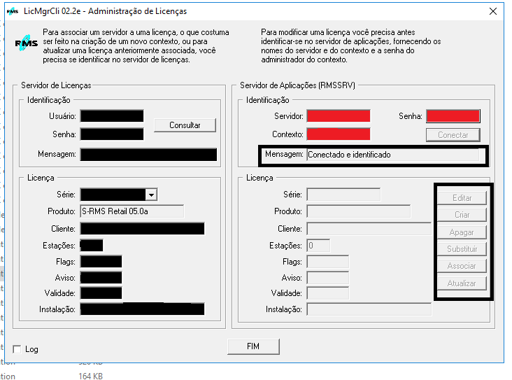
Task: Click the RMS logo beside the description
Action: (x=26, y=43)
